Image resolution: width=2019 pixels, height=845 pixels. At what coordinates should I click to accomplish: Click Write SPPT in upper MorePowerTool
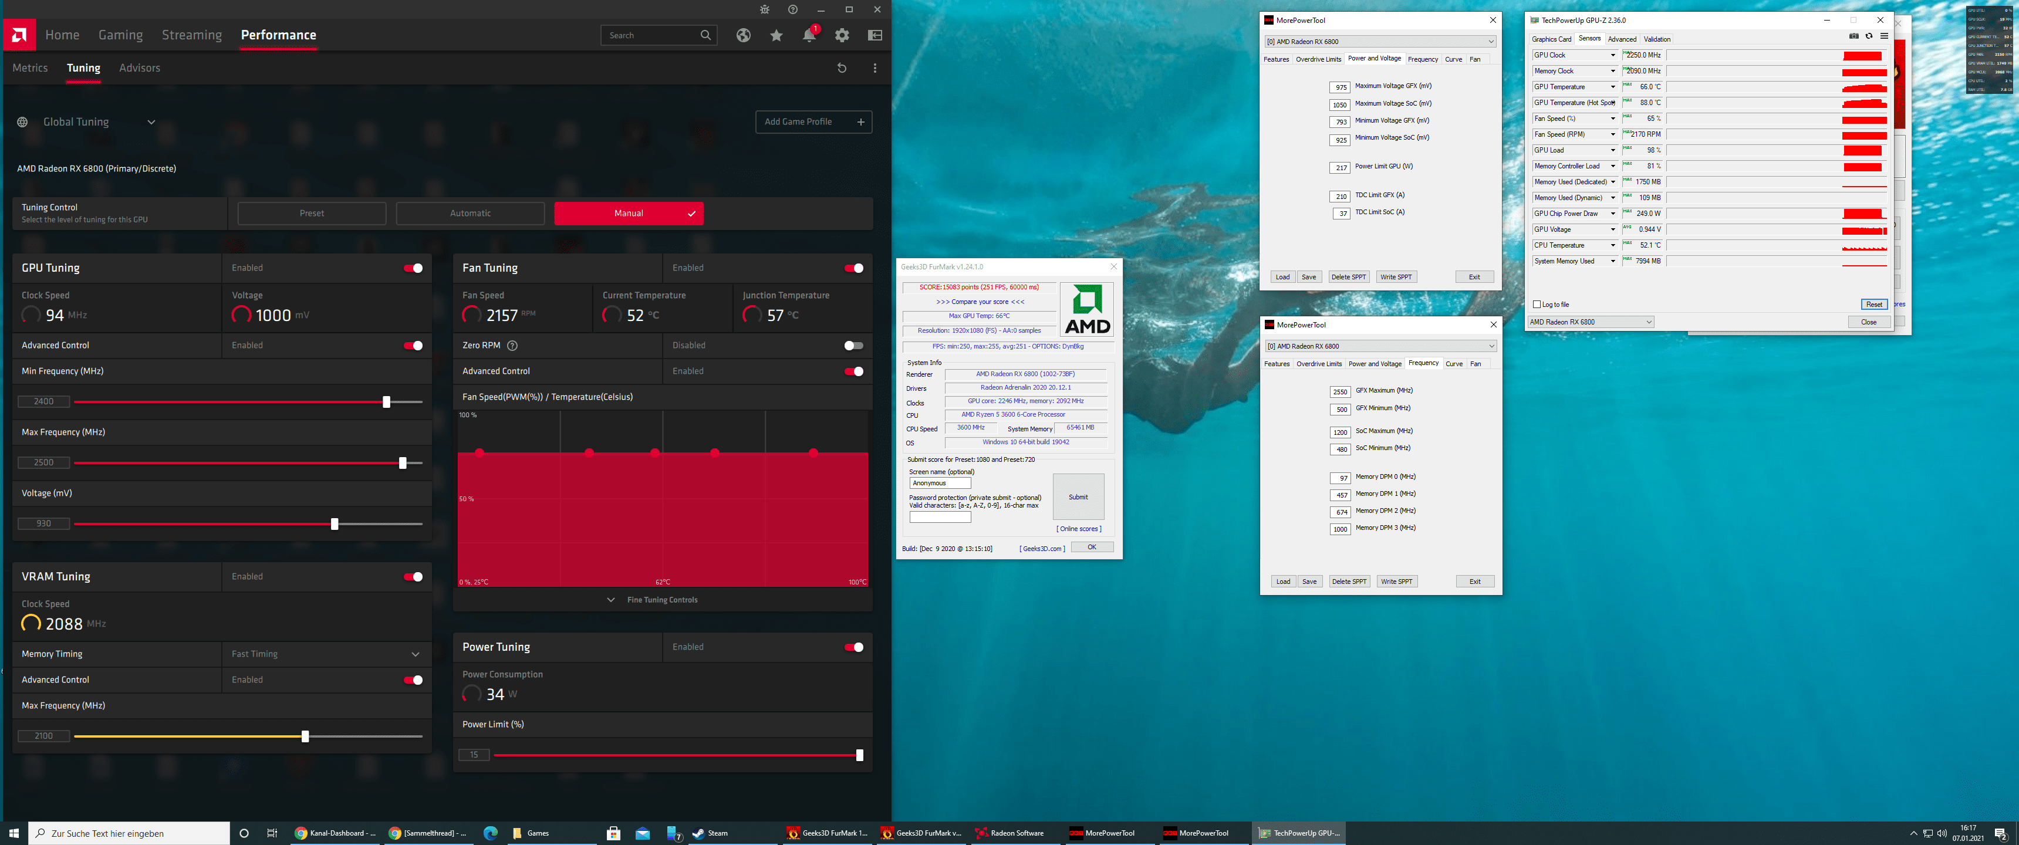[x=1396, y=278]
